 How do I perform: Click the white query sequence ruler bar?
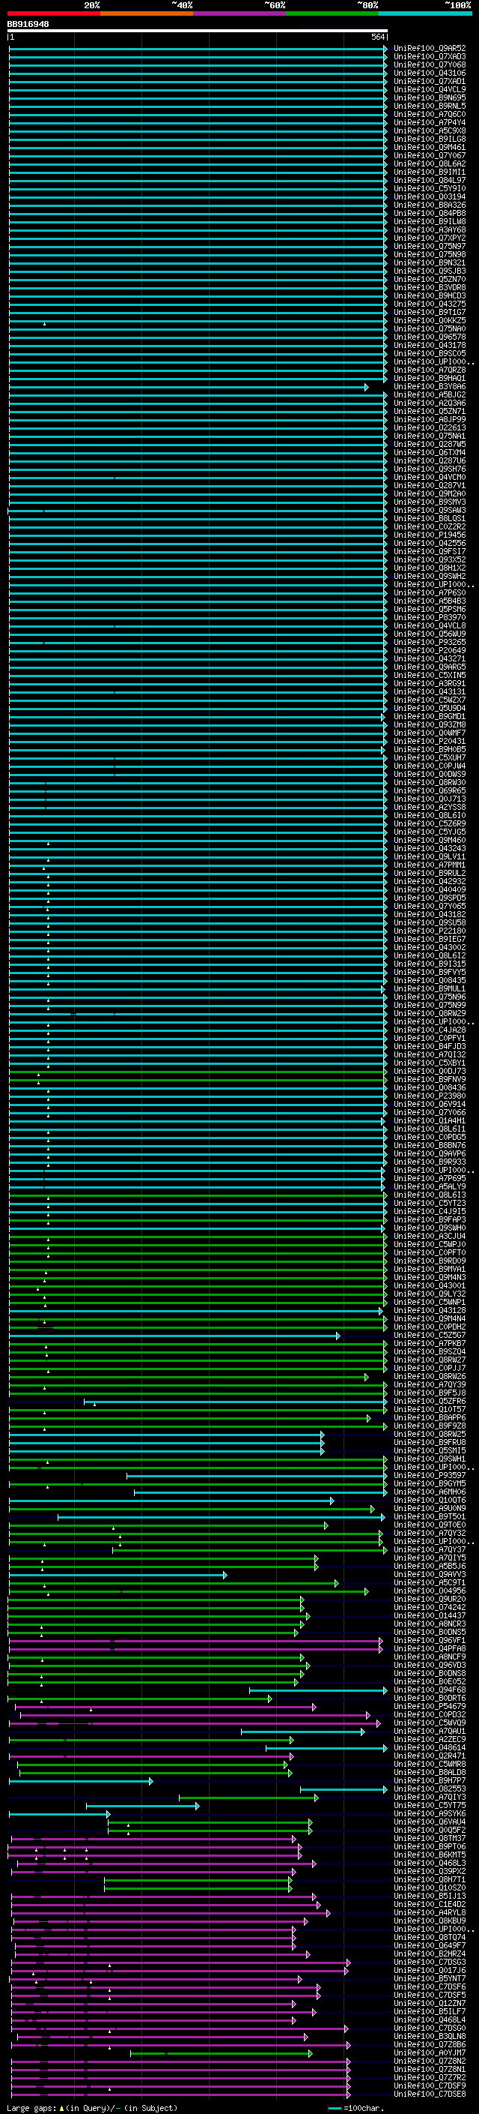[197, 31]
